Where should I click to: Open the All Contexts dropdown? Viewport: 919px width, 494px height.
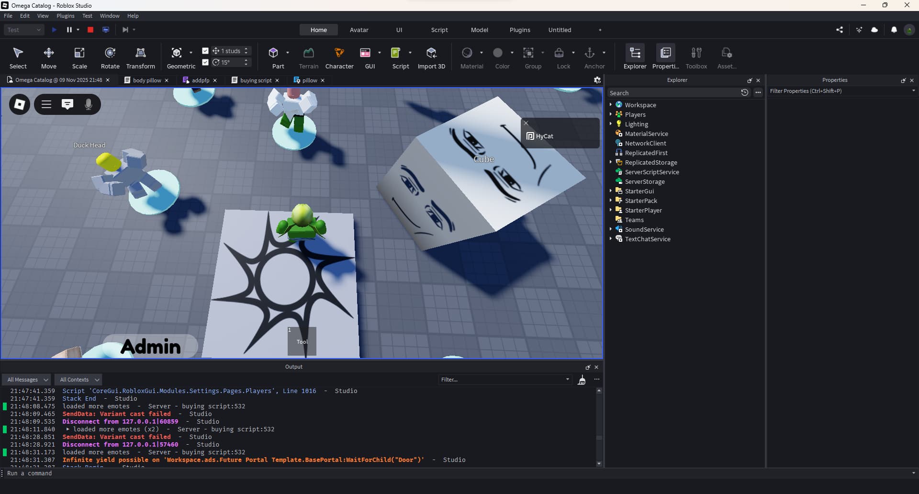pyautogui.click(x=78, y=380)
